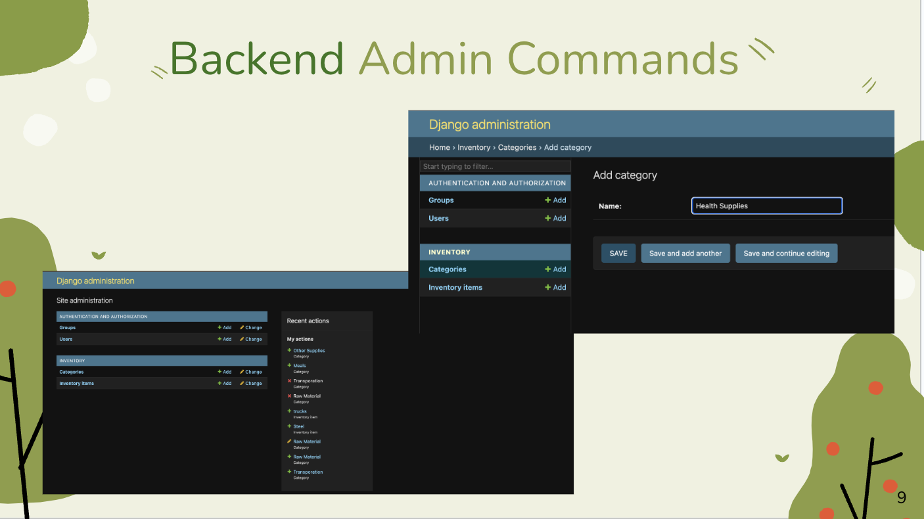Open Inventory in the breadcrumb trail
This screenshot has height=519, width=924.
(474, 148)
